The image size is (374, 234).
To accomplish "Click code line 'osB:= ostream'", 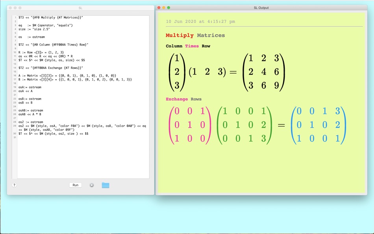I will click(30, 99).
